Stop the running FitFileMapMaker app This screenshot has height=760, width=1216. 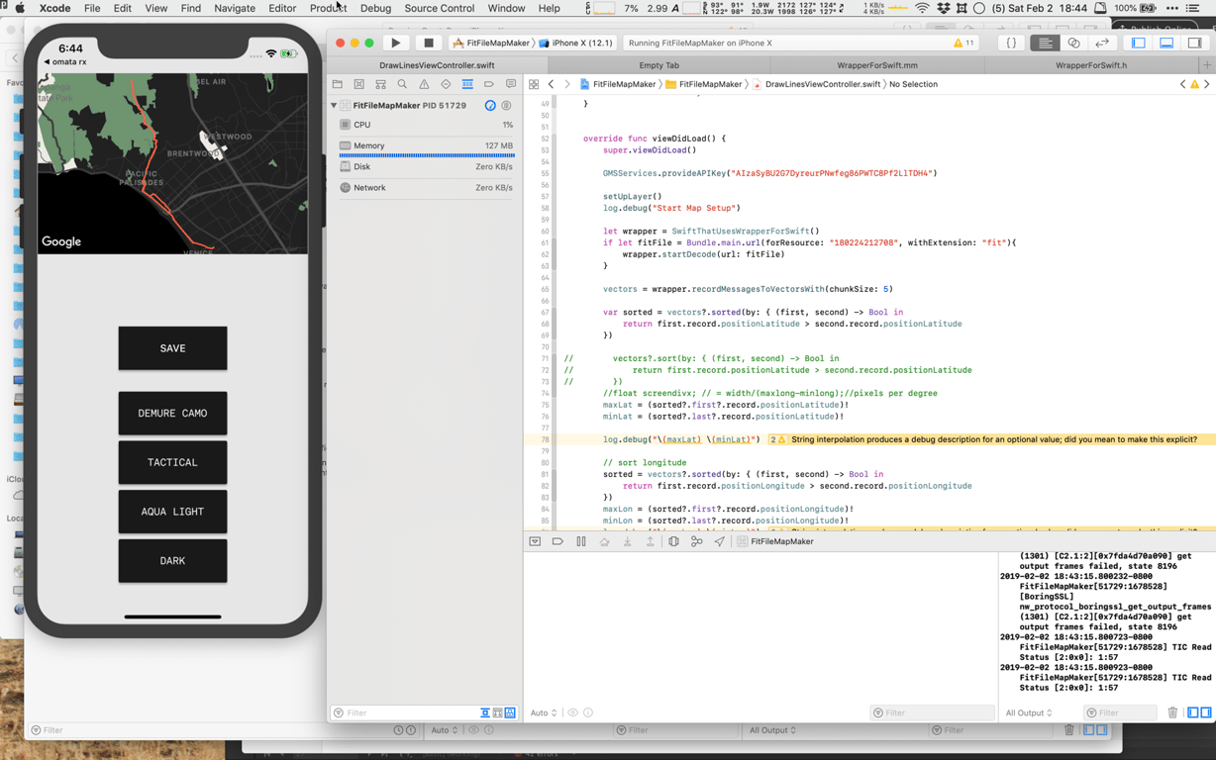(x=428, y=44)
